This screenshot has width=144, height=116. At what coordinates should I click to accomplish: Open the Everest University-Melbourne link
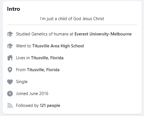(x=103, y=34)
